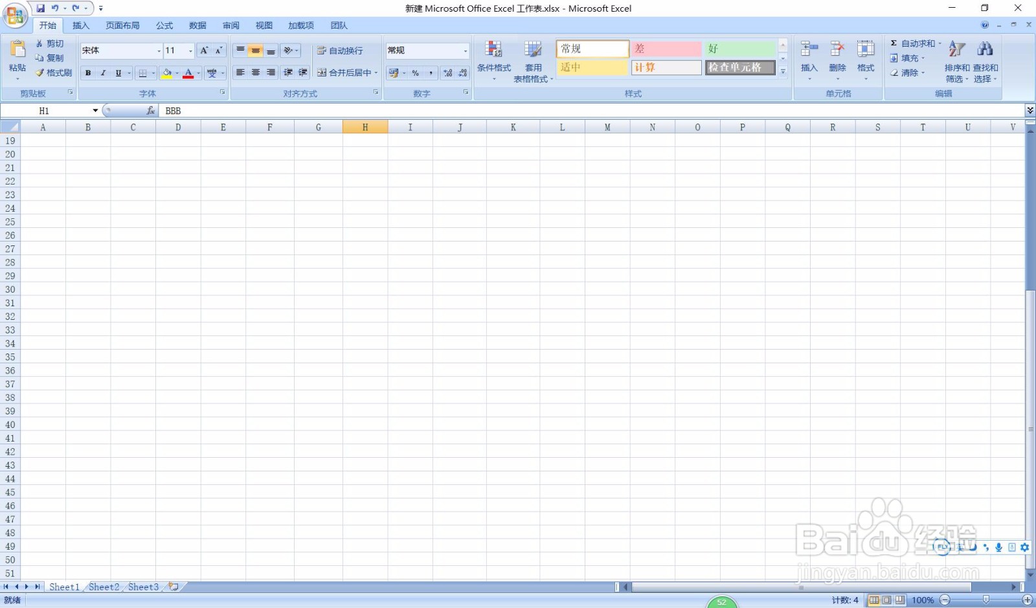
Task: Undo the last action
Action: click(x=55, y=8)
